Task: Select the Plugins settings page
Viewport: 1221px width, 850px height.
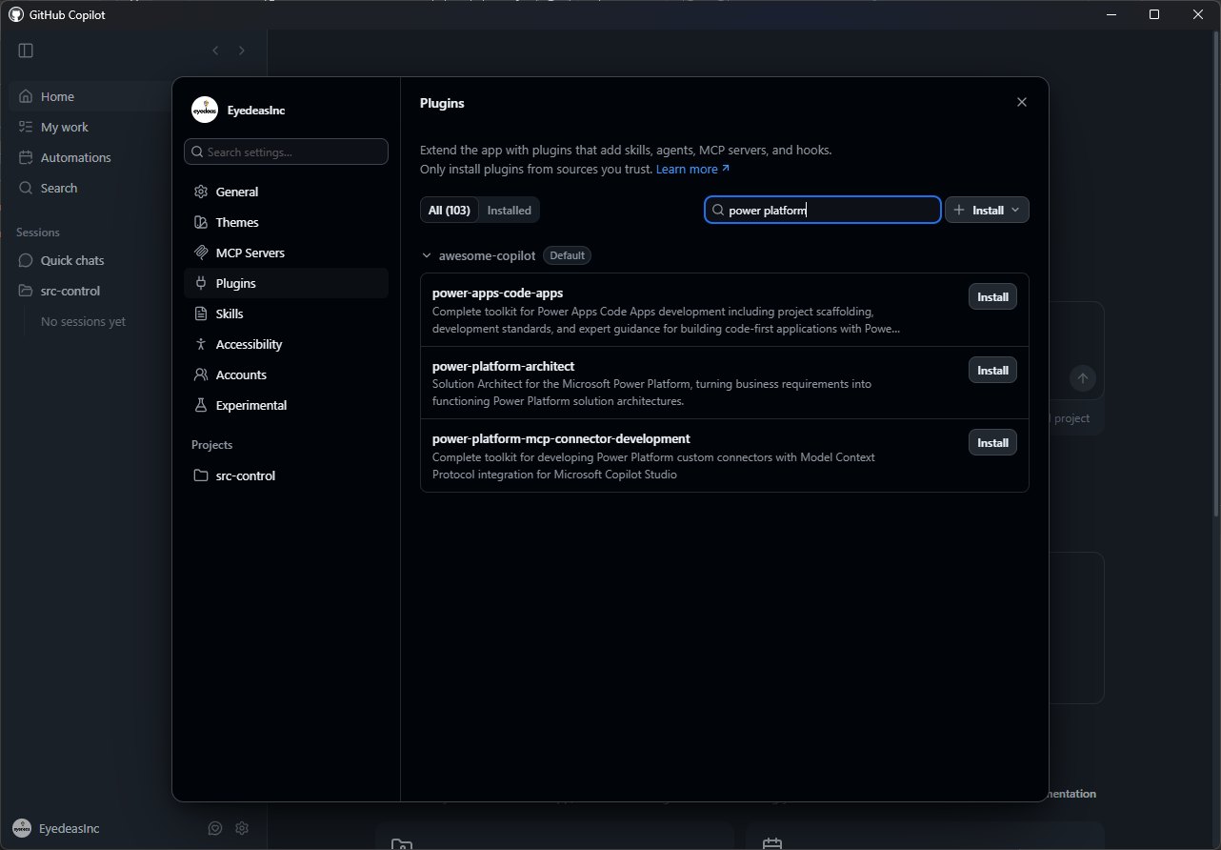Action: click(x=286, y=283)
